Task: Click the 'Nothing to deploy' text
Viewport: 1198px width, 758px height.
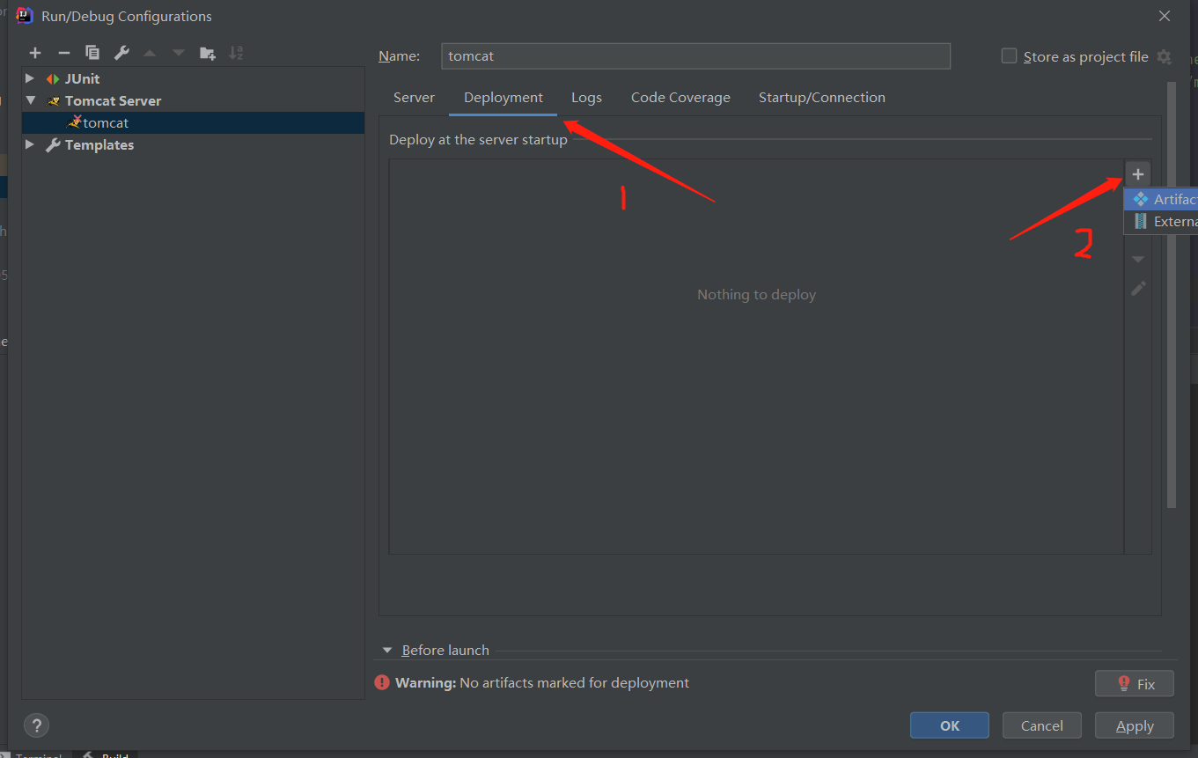Action: [x=757, y=295]
